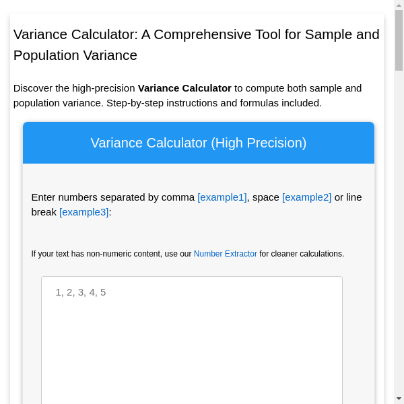This screenshot has height=404, width=404.
Task: Click the bold 'Variance Calculator' text
Action: [184, 88]
